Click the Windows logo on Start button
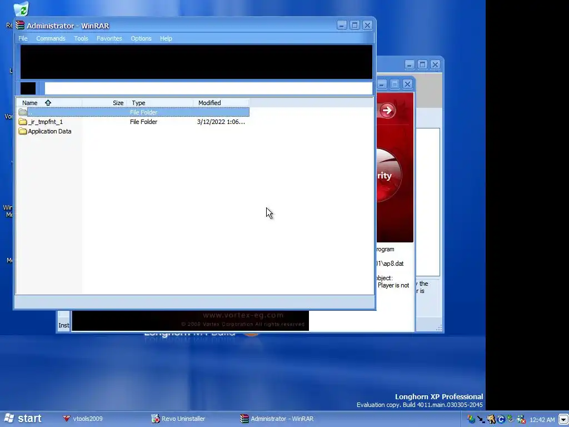 click(x=9, y=418)
